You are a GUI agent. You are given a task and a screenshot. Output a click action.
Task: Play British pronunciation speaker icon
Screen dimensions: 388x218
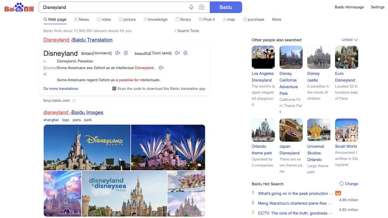118,53
